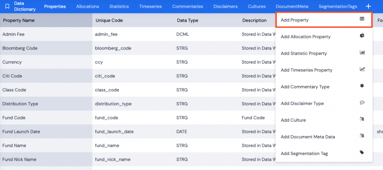Choose Add Property from the menu
Screen dimensions: 383x170
324,20
